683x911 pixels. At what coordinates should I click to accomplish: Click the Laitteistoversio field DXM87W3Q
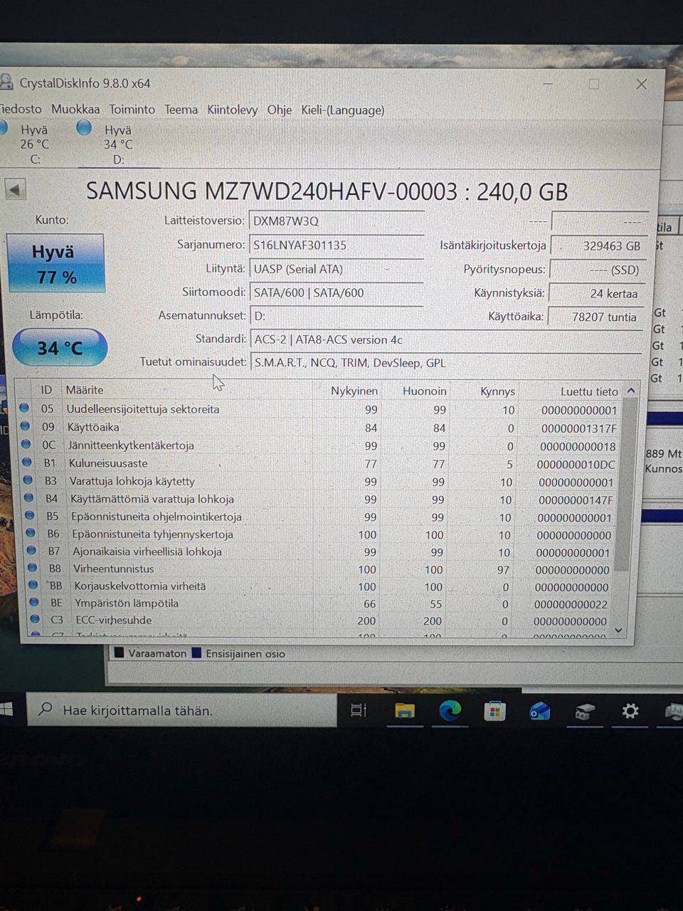click(x=337, y=221)
